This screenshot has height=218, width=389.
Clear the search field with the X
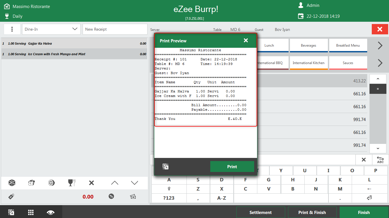pyautogui.click(x=364, y=160)
